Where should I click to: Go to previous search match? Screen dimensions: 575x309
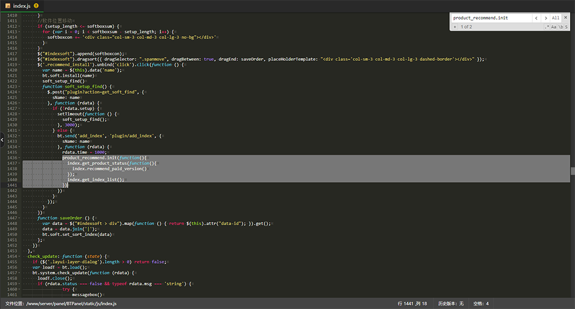point(536,18)
